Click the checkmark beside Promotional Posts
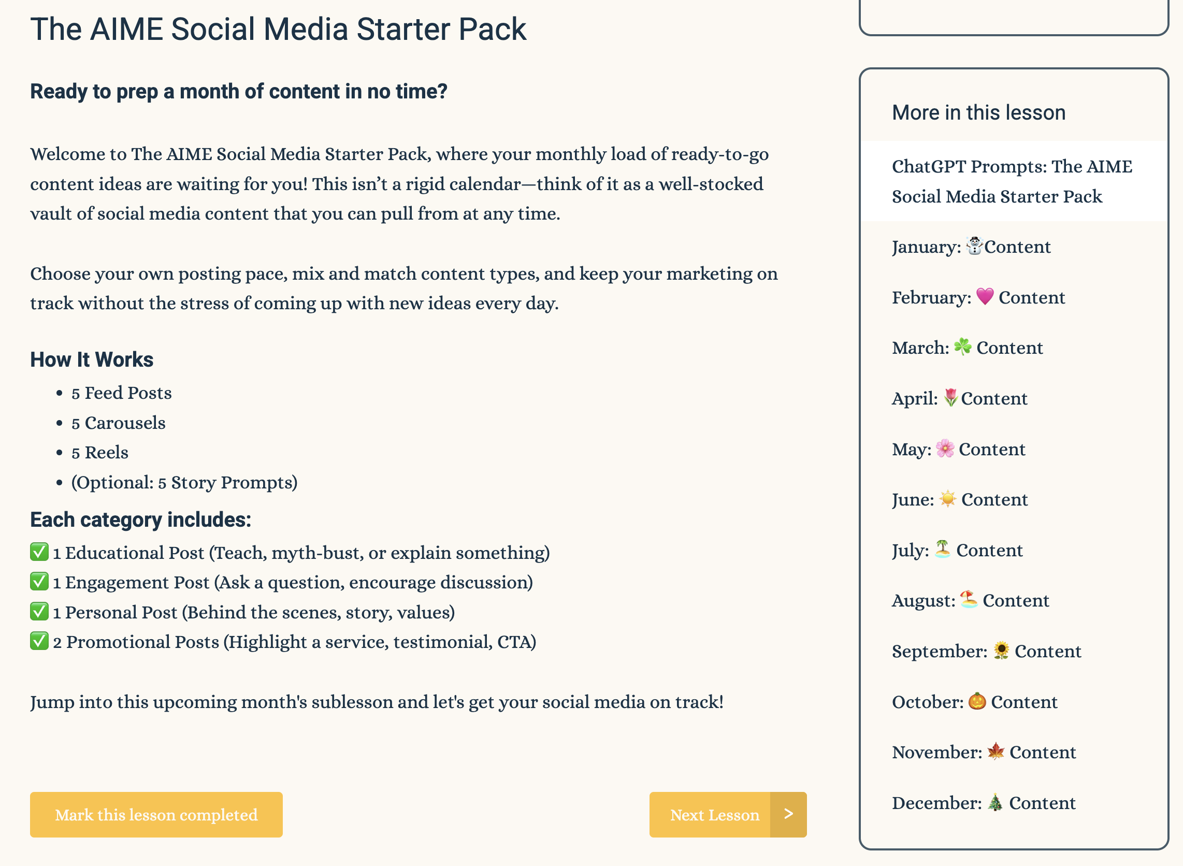1183x866 pixels. (39, 641)
